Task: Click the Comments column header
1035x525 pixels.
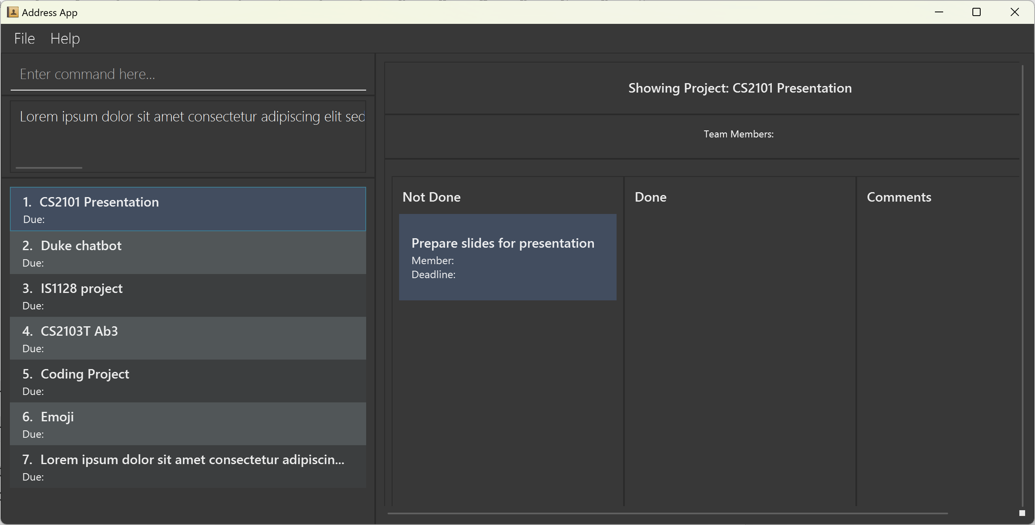Action: click(899, 197)
